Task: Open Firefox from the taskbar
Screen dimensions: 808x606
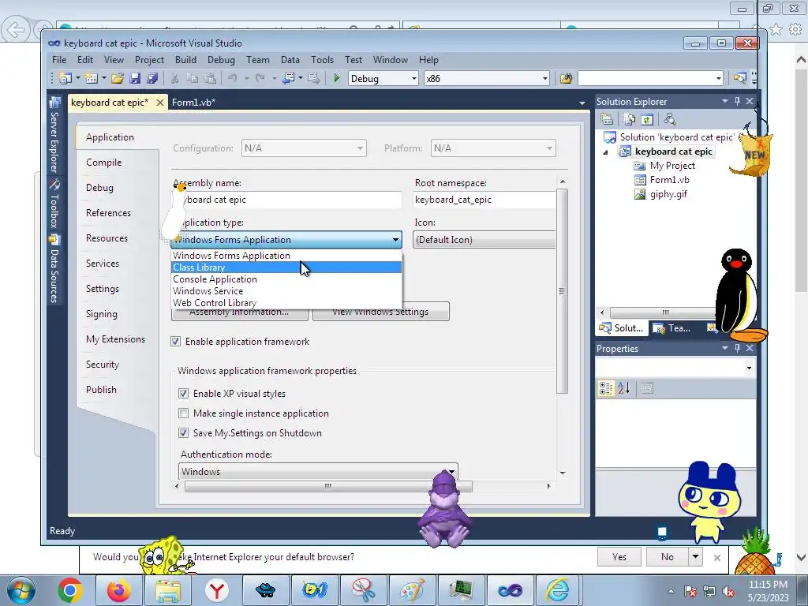Action: tap(119, 590)
